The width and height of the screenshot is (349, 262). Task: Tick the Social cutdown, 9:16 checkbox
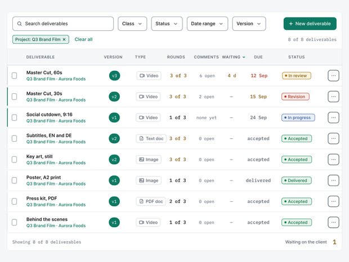[14, 118]
